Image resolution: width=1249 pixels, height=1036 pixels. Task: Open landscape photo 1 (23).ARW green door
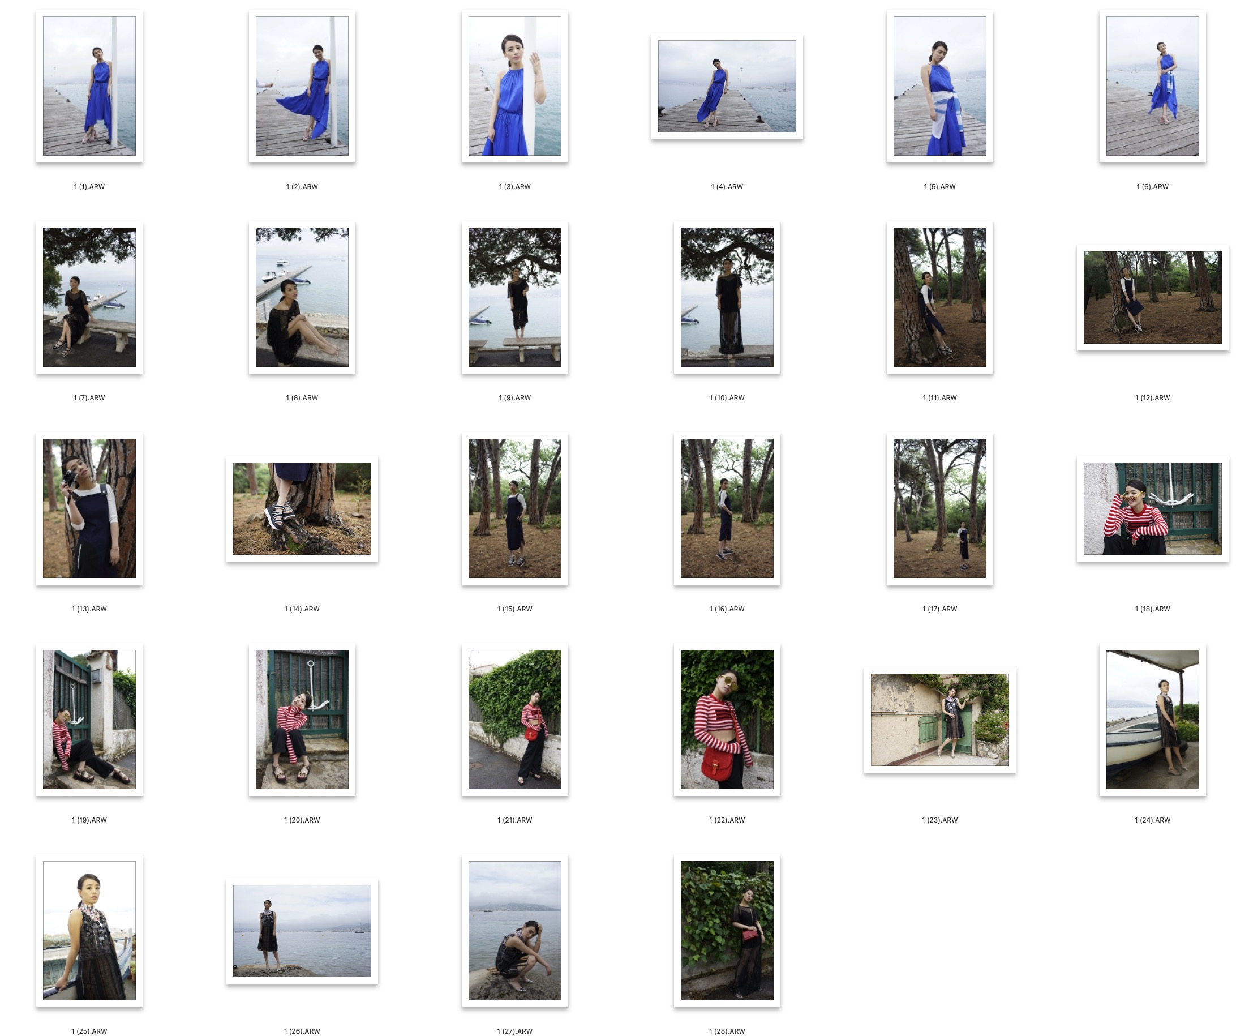coord(939,720)
